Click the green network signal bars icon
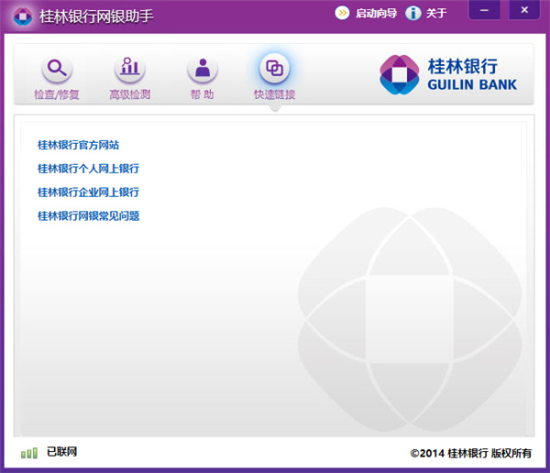The height and width of the screenshot is (473, 550). click(x=29, y=453)
